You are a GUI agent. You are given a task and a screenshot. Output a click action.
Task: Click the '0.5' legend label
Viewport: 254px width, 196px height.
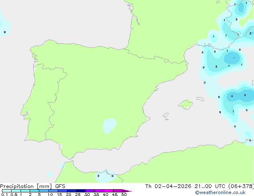14,194
